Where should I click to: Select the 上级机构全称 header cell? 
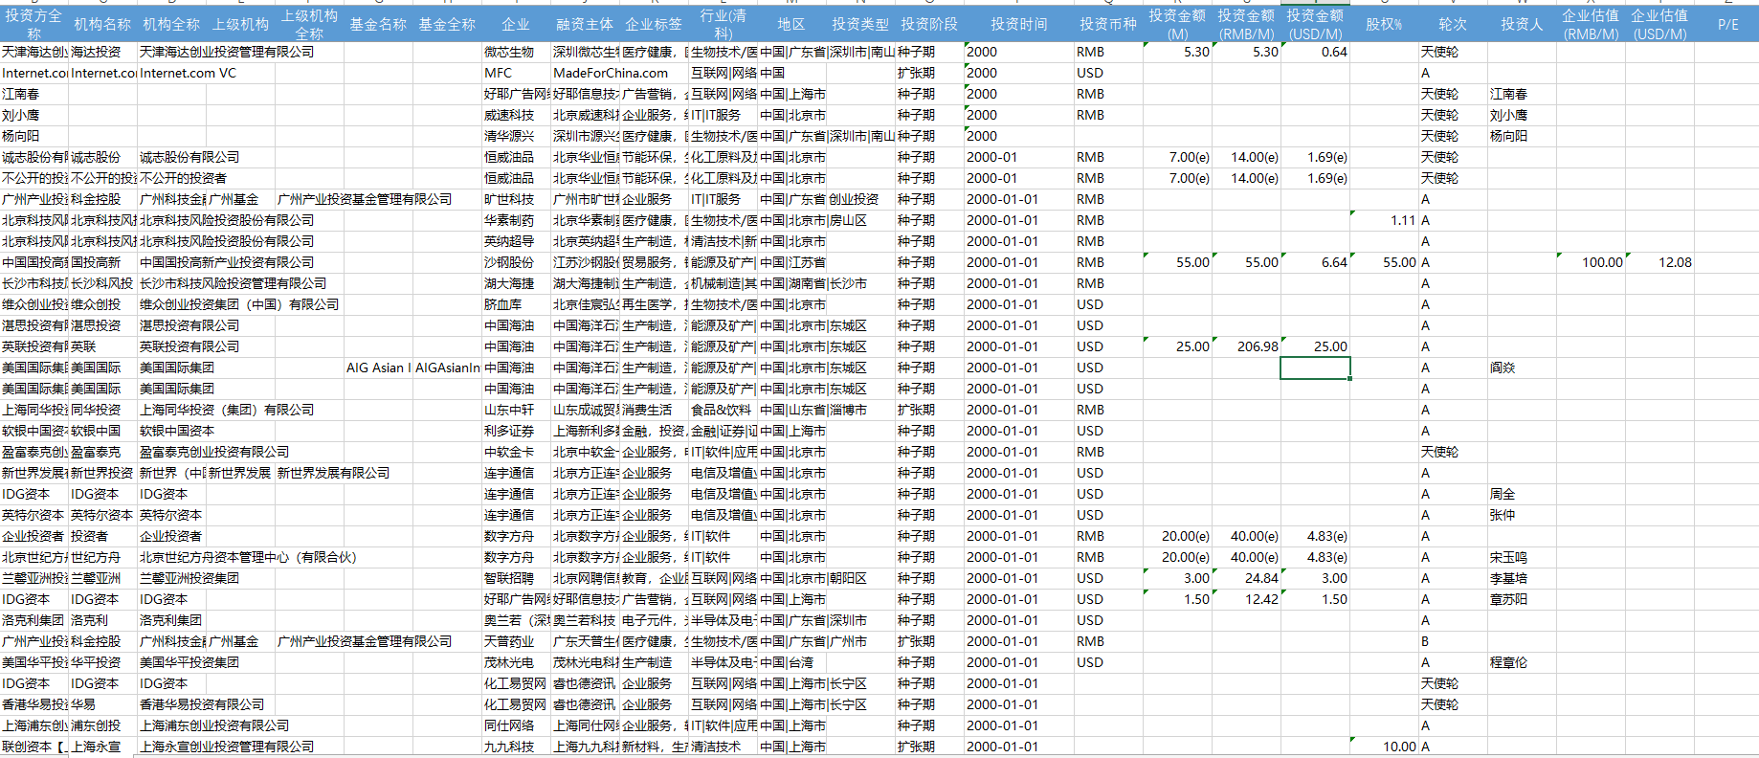pyautogui.click(x=309, y=24)
